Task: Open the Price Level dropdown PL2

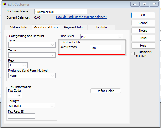Action: 102,37
